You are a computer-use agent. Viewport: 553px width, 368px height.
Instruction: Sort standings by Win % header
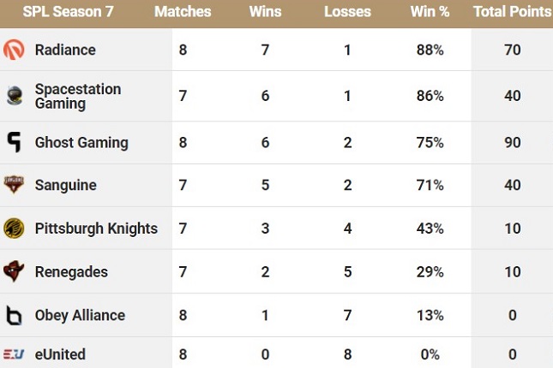tap(430, 12)
